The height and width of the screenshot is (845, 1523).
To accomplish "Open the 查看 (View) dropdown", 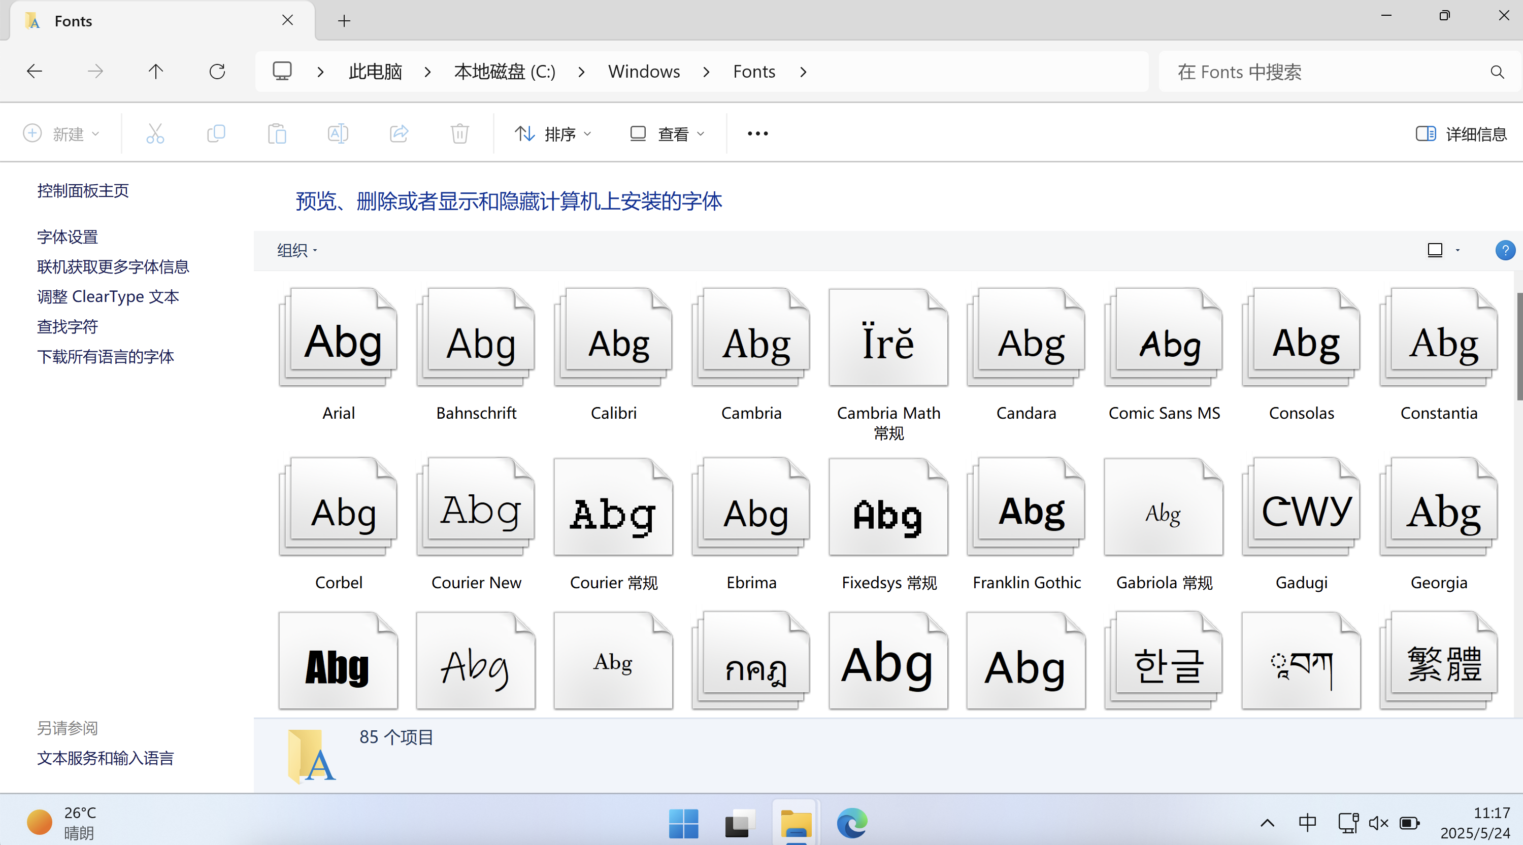I will pyautogui.click(x=667, y=133).
